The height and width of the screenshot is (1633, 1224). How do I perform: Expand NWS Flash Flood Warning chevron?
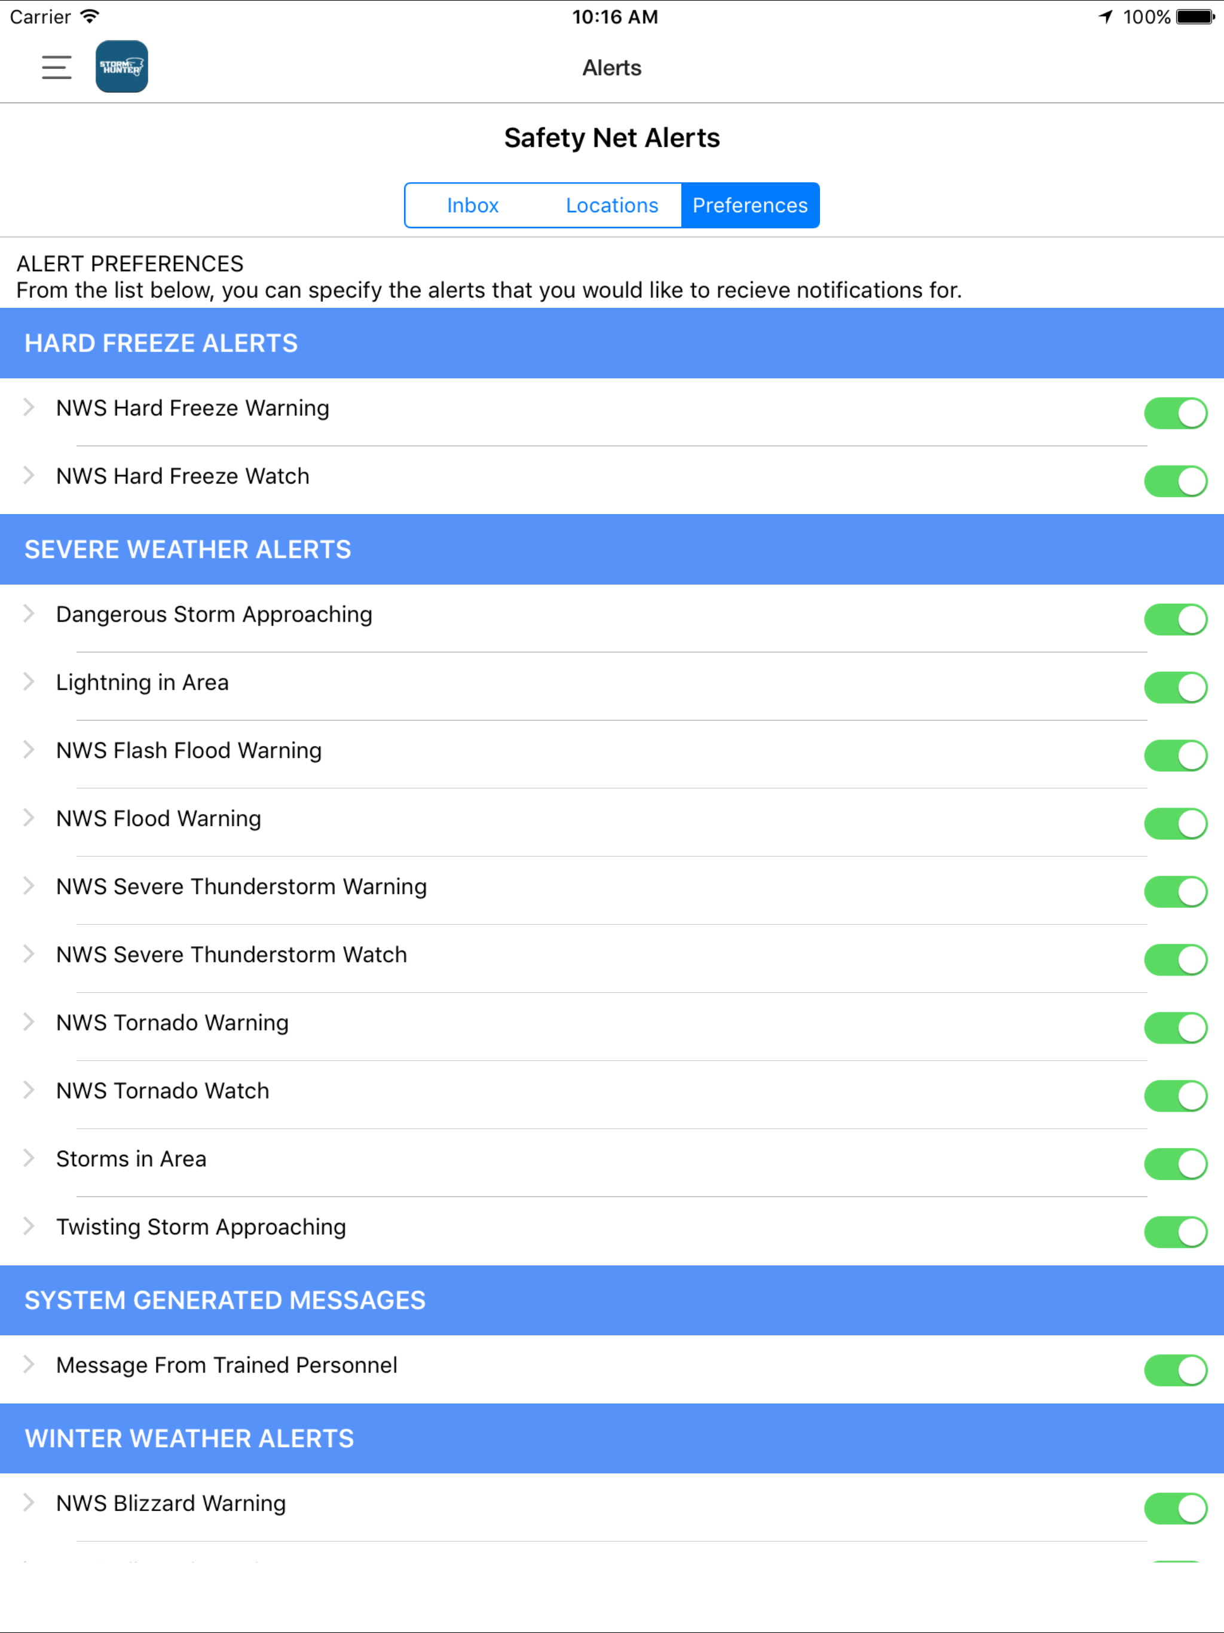click(29, 750)
